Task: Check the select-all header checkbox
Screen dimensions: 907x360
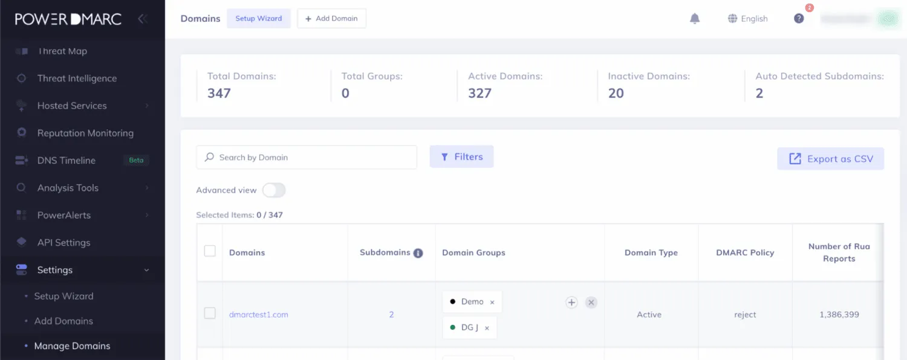Action: (210, 251)
